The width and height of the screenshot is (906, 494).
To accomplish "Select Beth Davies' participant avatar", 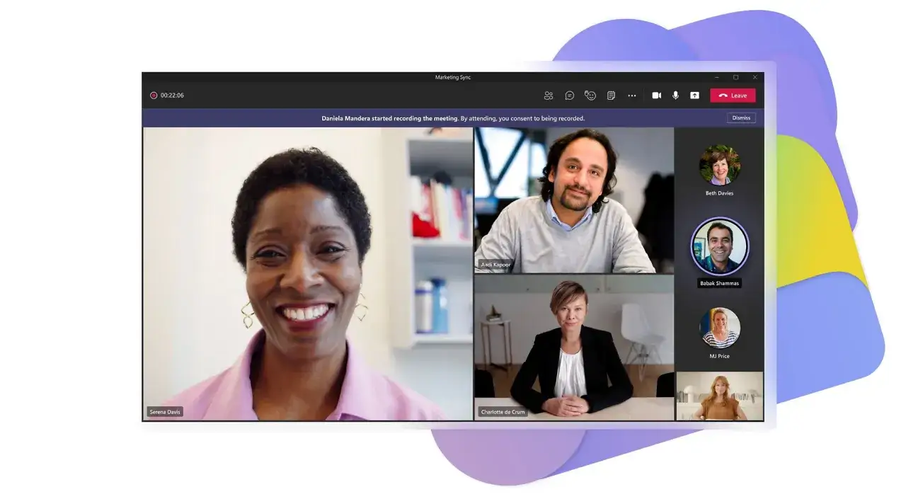I will (720, 165).
